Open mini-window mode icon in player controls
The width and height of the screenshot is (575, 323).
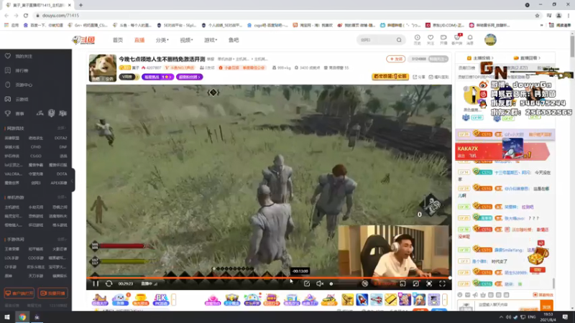[402, 284]
